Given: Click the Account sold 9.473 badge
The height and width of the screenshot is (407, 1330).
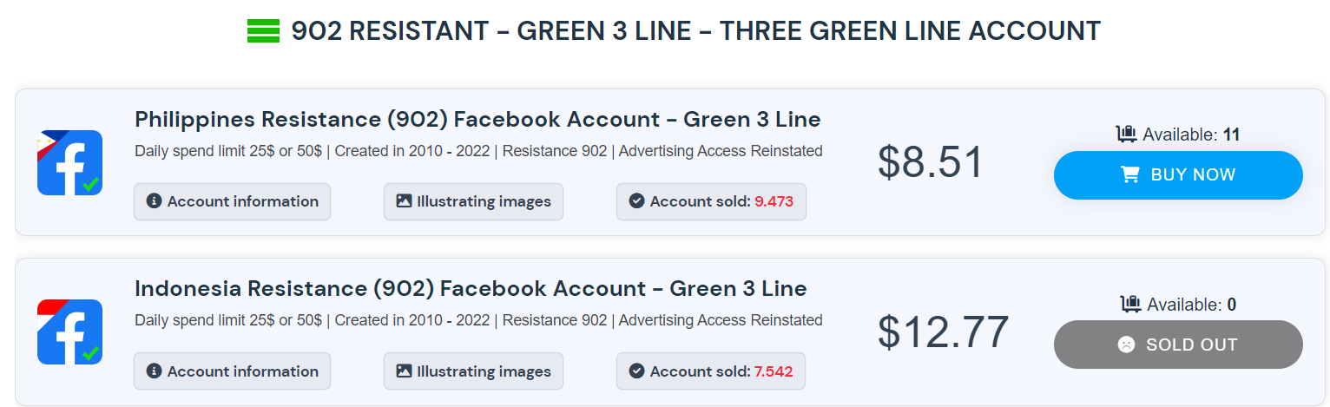Looking at the screenshot, I should click(711, 201).
